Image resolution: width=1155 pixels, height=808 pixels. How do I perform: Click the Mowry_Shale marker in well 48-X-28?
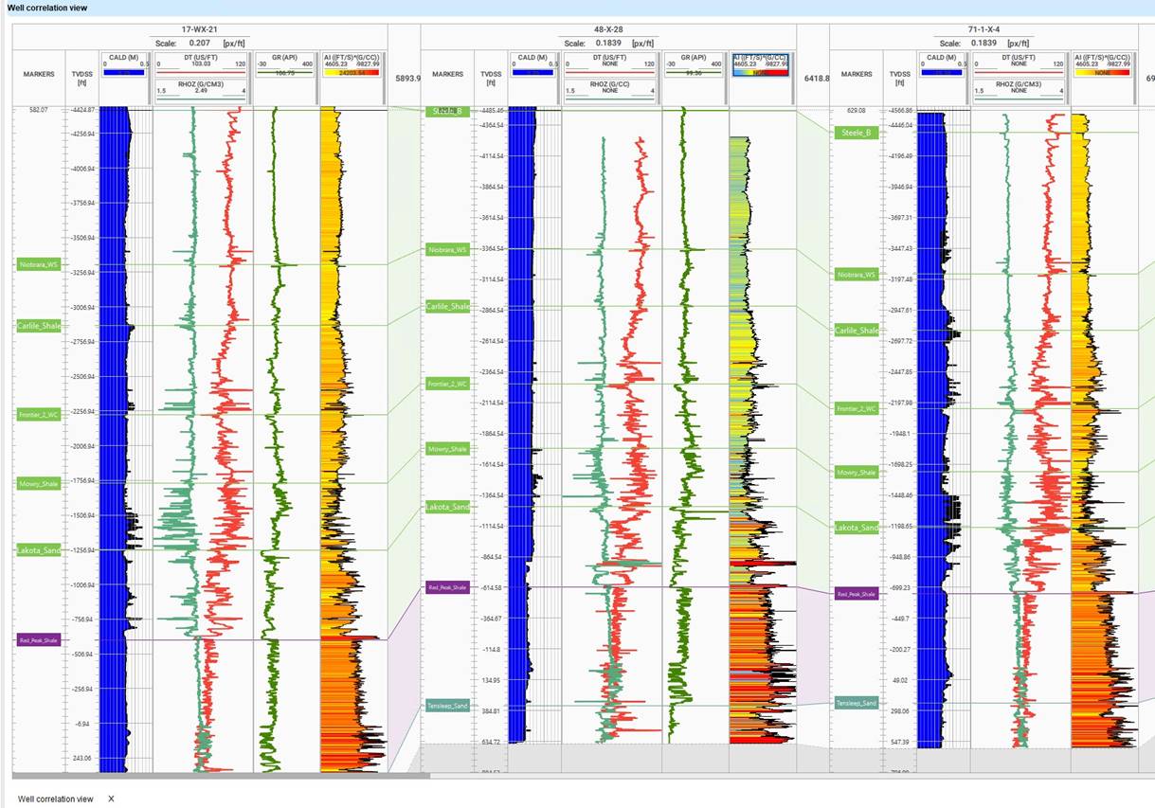click(446, 449)
